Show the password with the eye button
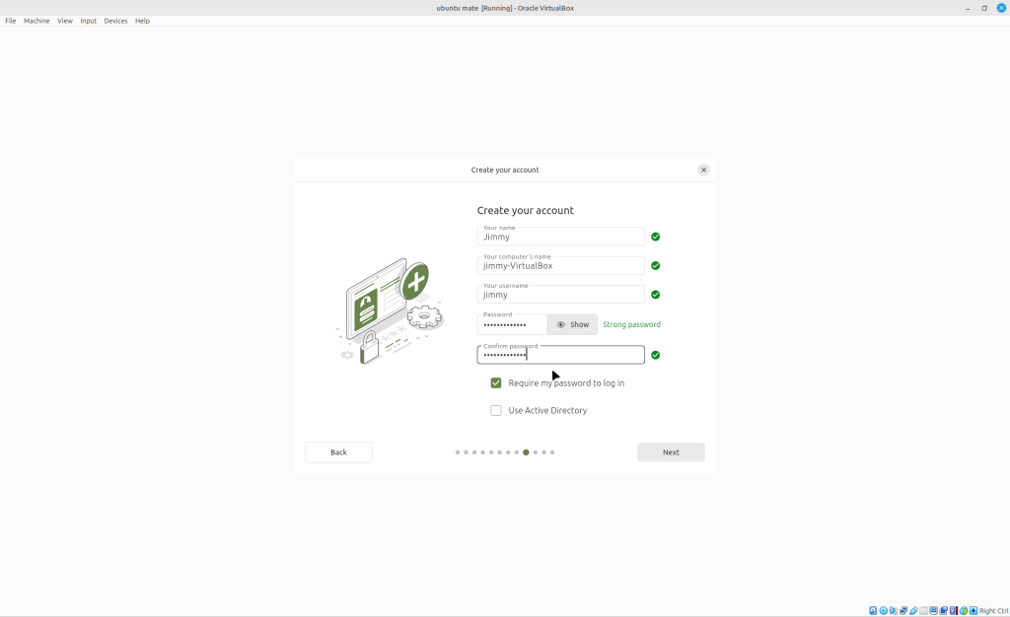The width and height of the screenshot is (1010, 617). (572, 324)
